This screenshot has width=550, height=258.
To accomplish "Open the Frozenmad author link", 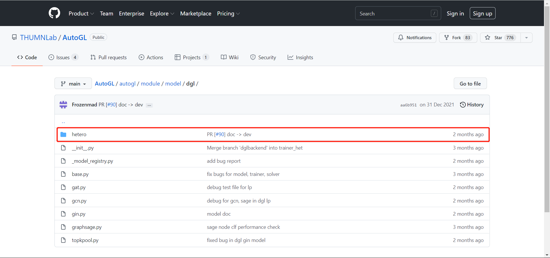I will (x=85, y=105).
